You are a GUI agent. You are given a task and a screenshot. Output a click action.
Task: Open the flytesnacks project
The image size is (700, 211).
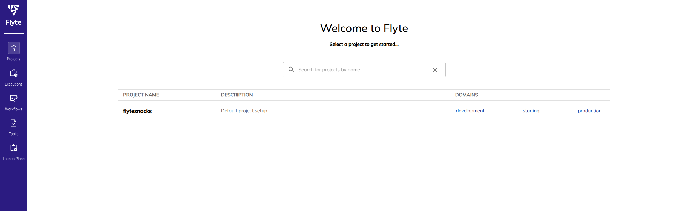137,111
